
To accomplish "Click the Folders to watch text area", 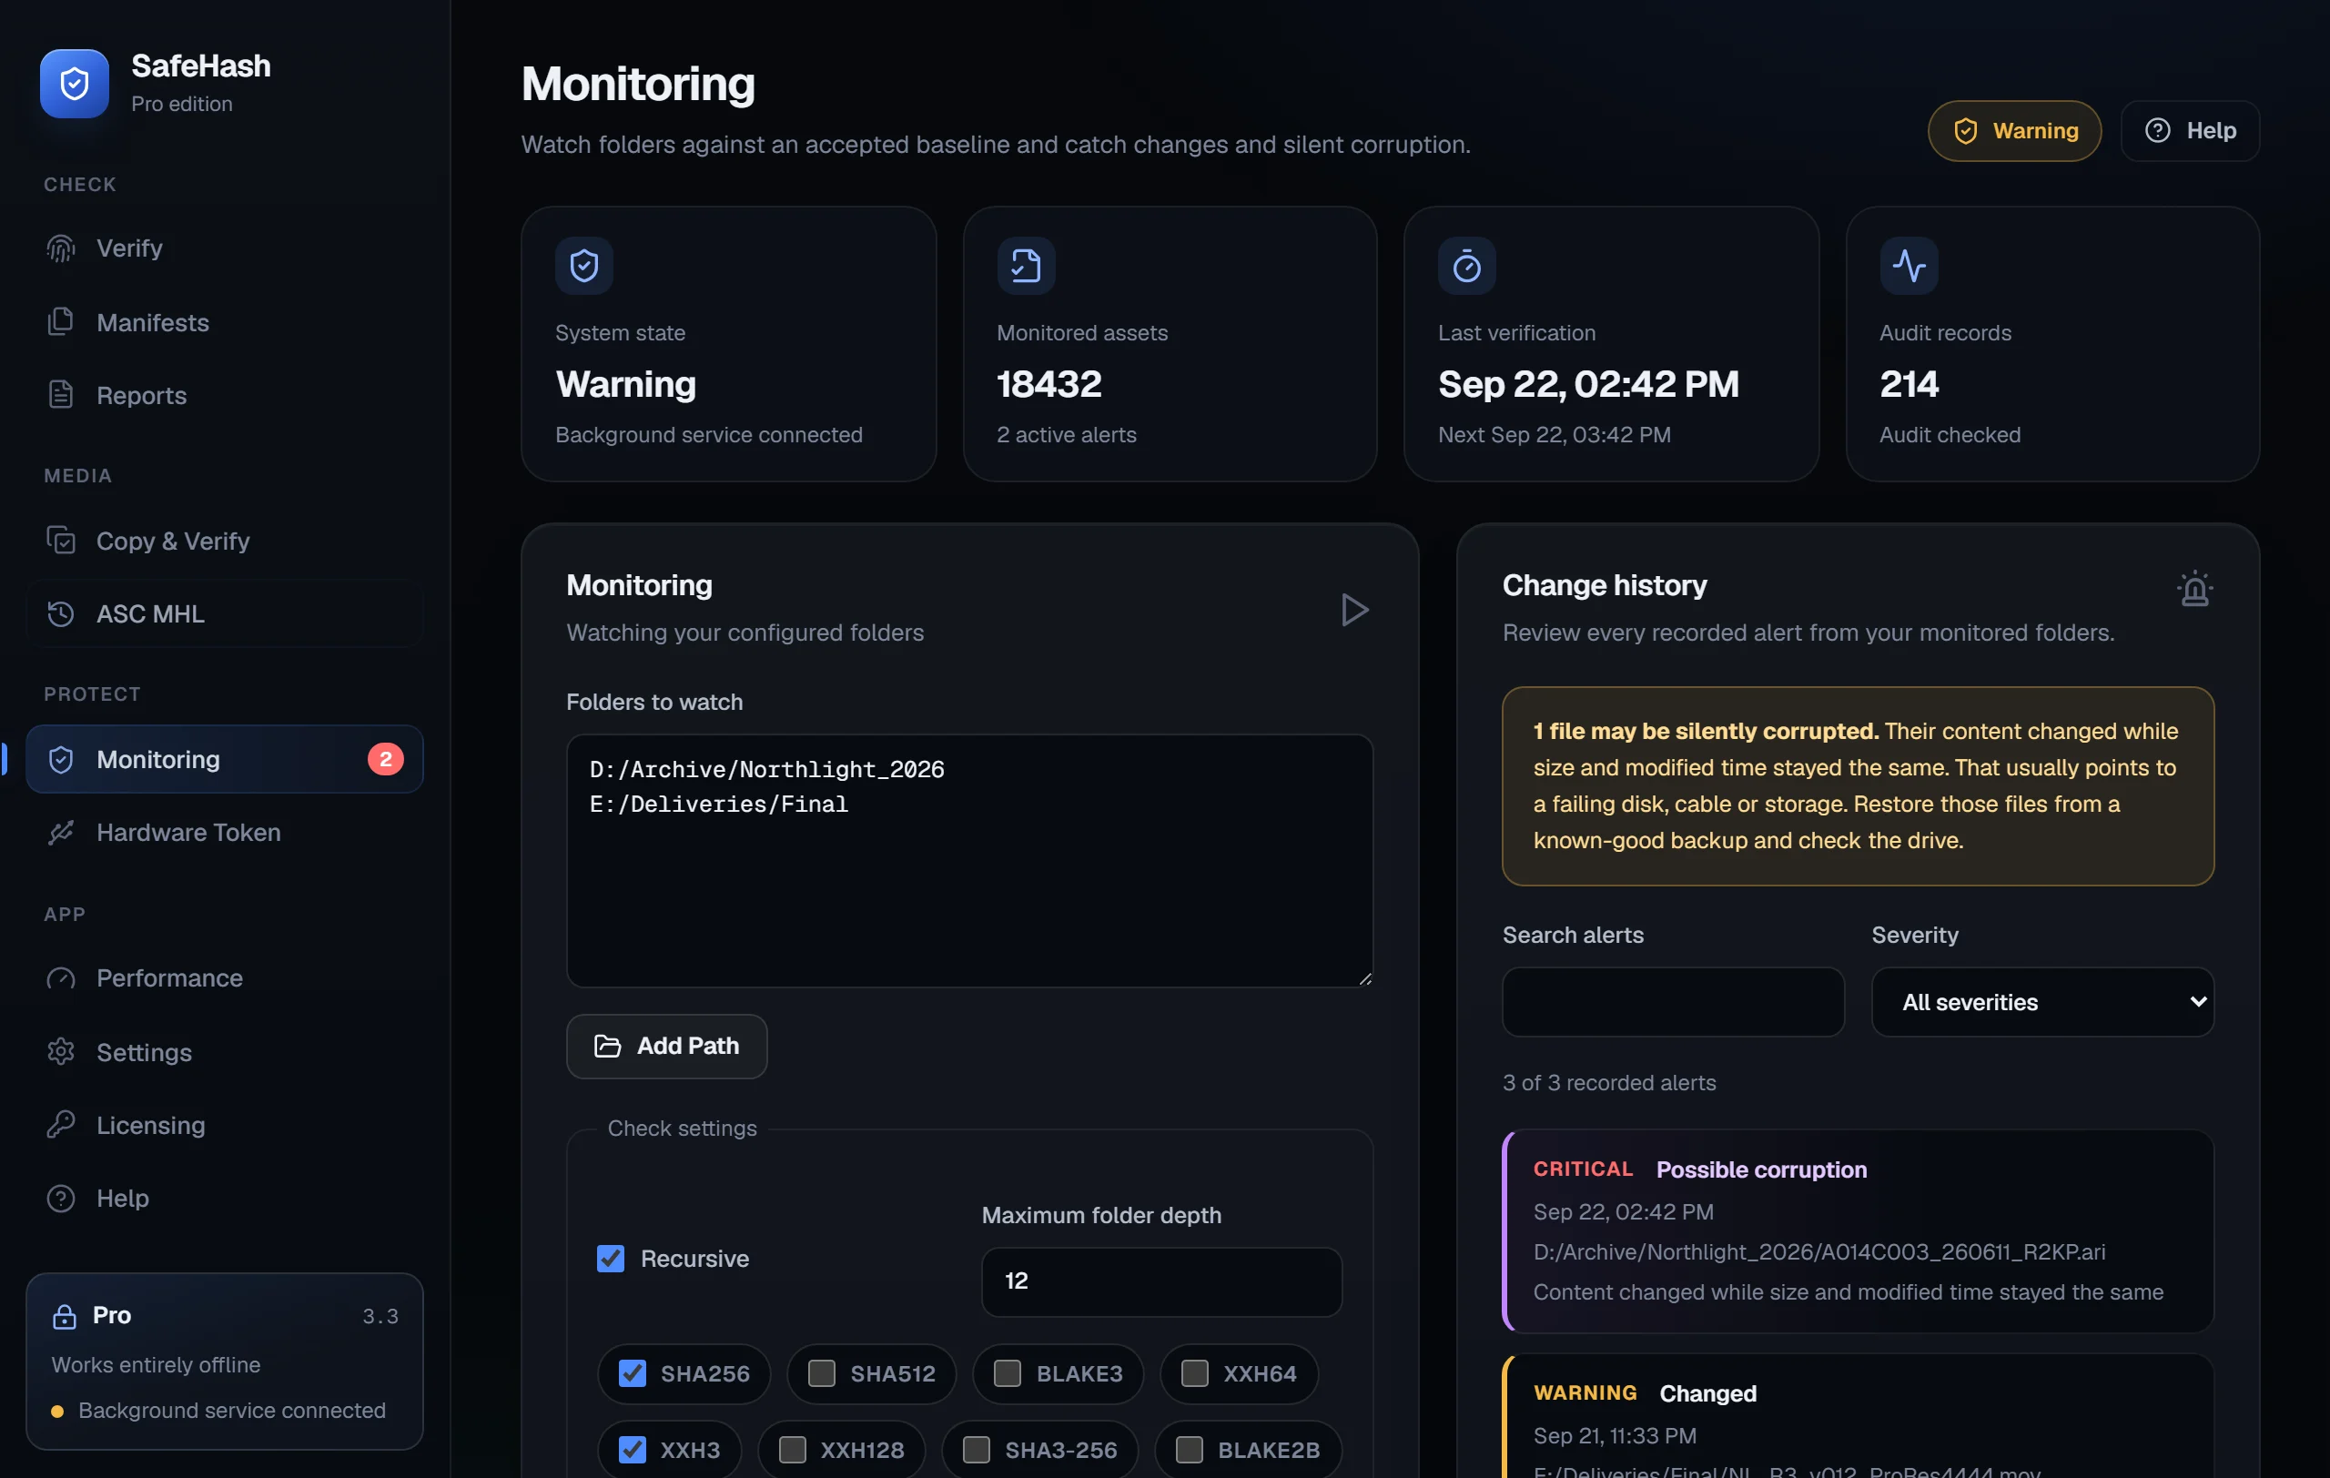I will pos(969,861).
